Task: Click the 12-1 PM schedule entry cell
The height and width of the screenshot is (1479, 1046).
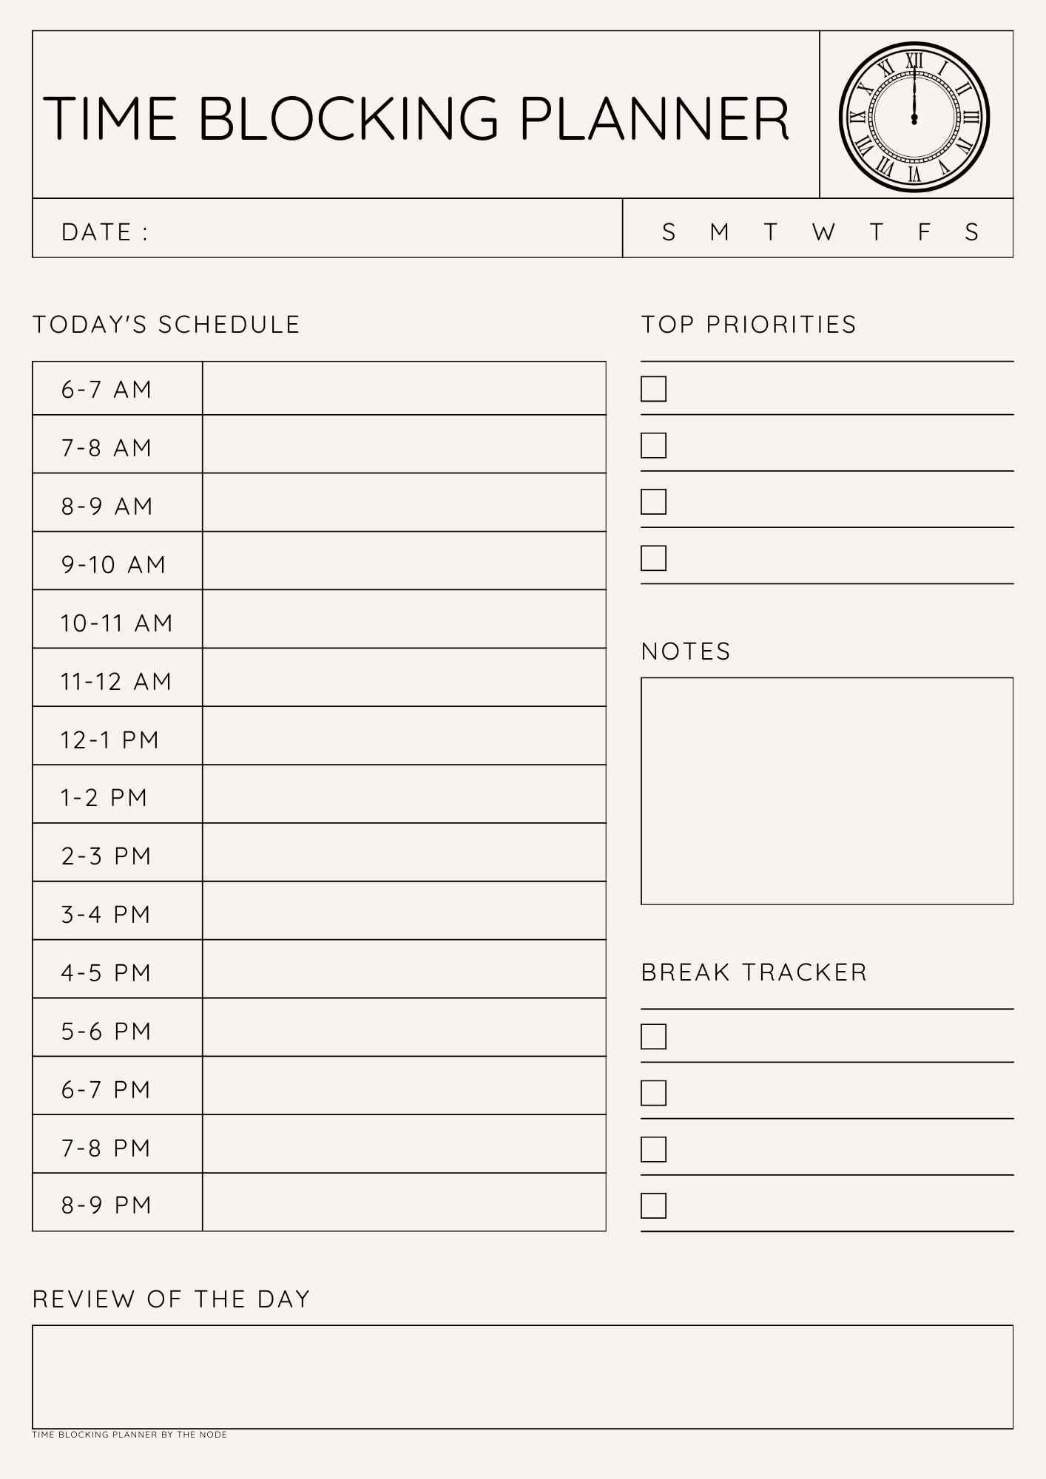Action: 404,736
